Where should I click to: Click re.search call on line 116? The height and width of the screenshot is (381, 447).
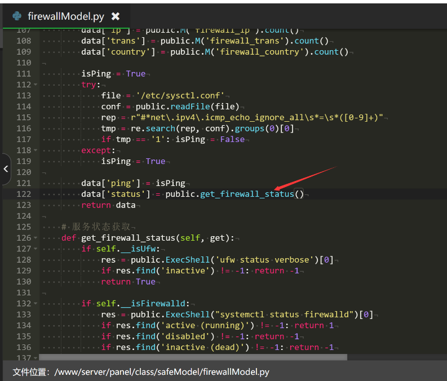click(153, 129)
